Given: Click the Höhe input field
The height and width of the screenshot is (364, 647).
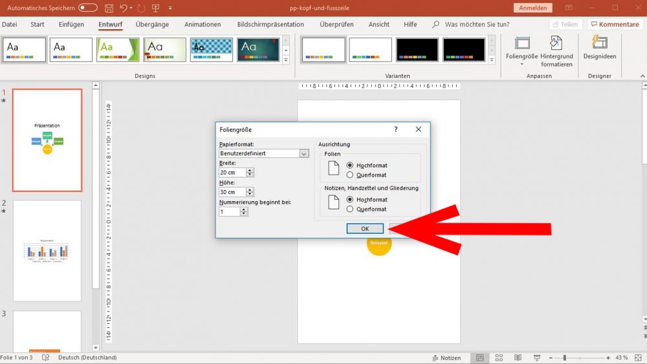Looking at the screenshot, I should tap(232, 192).
